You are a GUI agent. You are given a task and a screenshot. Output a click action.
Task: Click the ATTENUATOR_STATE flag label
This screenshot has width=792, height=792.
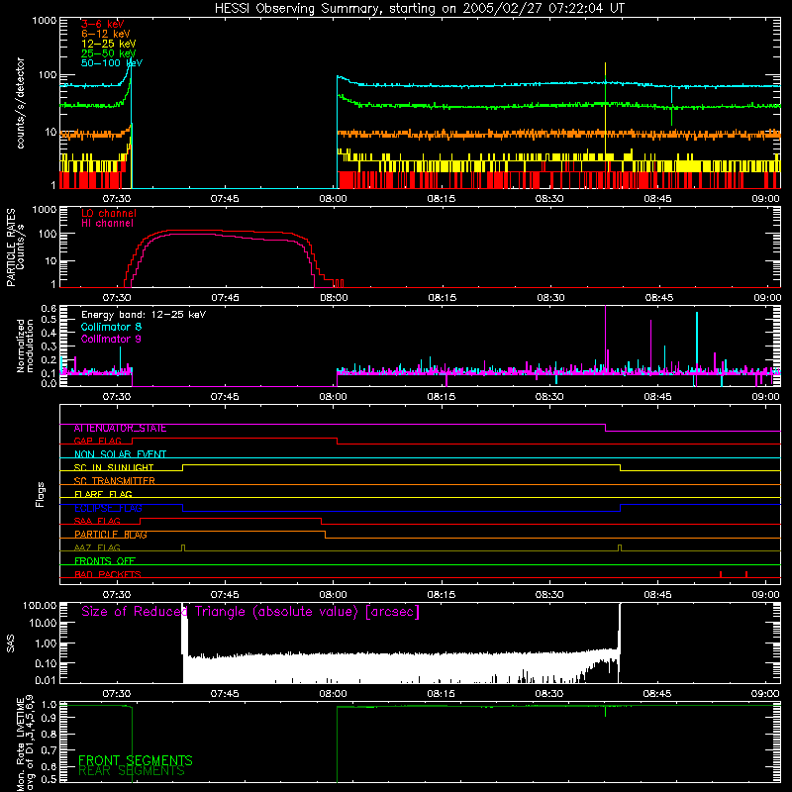pyautogui.click(x=120, y=429)
